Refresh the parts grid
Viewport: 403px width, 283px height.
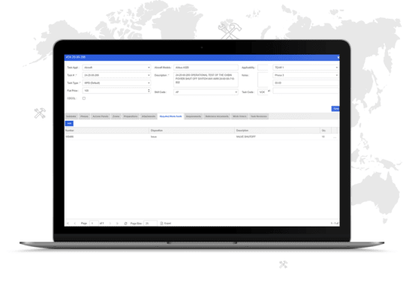pyautogui.click(x=125, y=224)
